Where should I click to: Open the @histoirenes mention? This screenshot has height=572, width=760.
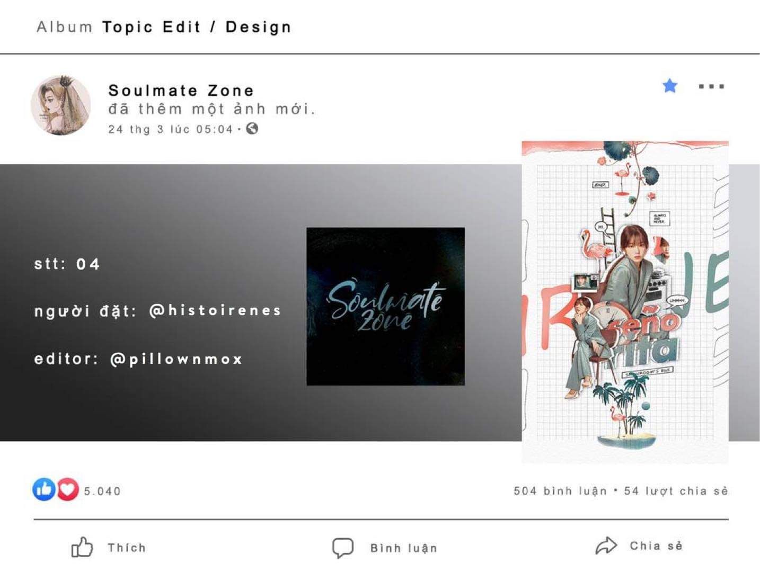pyautogui.click(x=215, y=310)
